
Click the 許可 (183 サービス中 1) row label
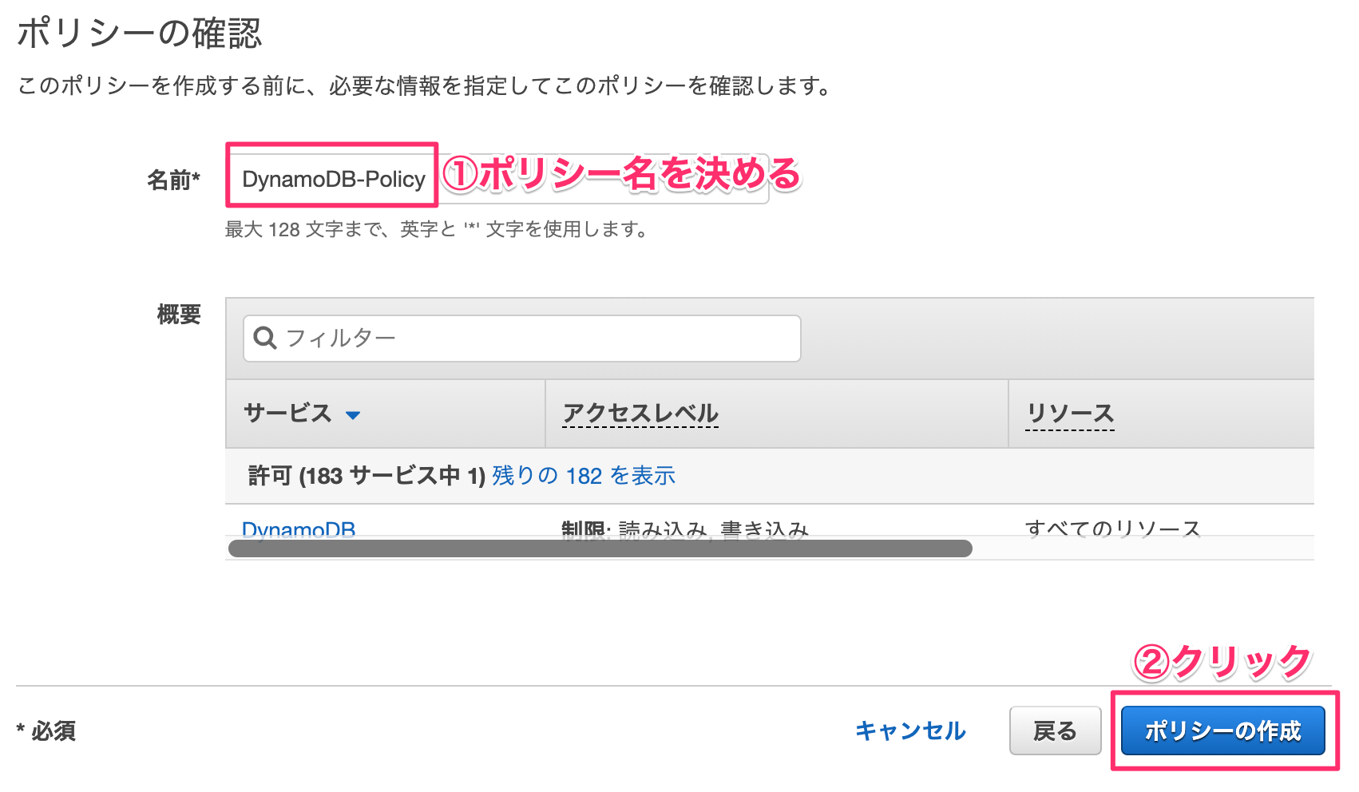(366, 476)
